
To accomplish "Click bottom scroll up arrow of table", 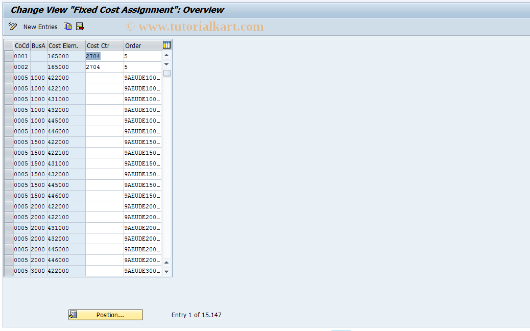I will [166, 263].
